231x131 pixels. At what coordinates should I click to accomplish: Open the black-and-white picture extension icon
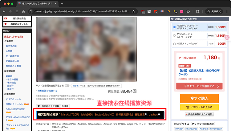point(149,11)
